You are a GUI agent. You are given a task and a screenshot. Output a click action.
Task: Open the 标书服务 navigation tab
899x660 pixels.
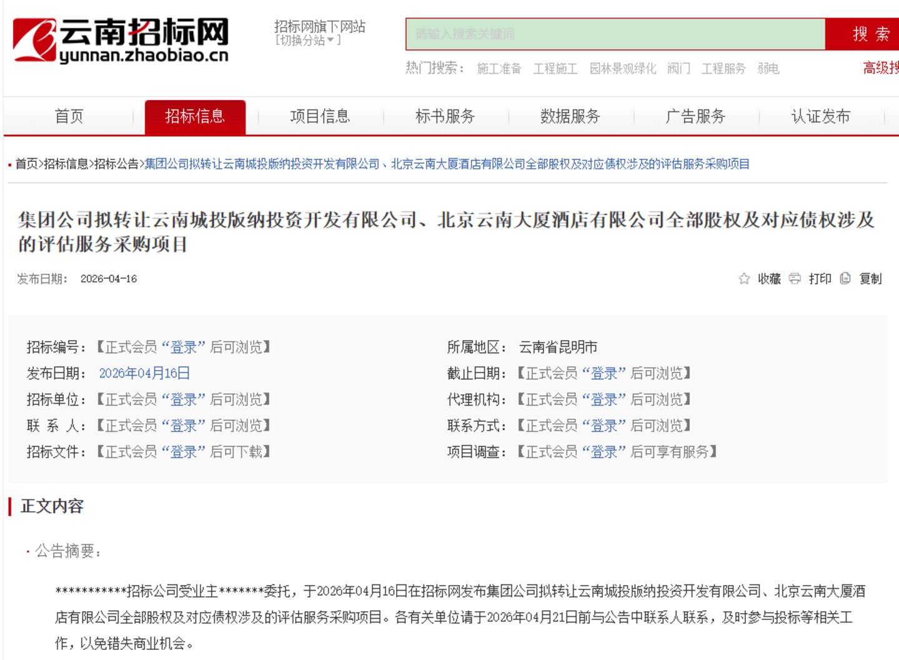coord(445,116)
